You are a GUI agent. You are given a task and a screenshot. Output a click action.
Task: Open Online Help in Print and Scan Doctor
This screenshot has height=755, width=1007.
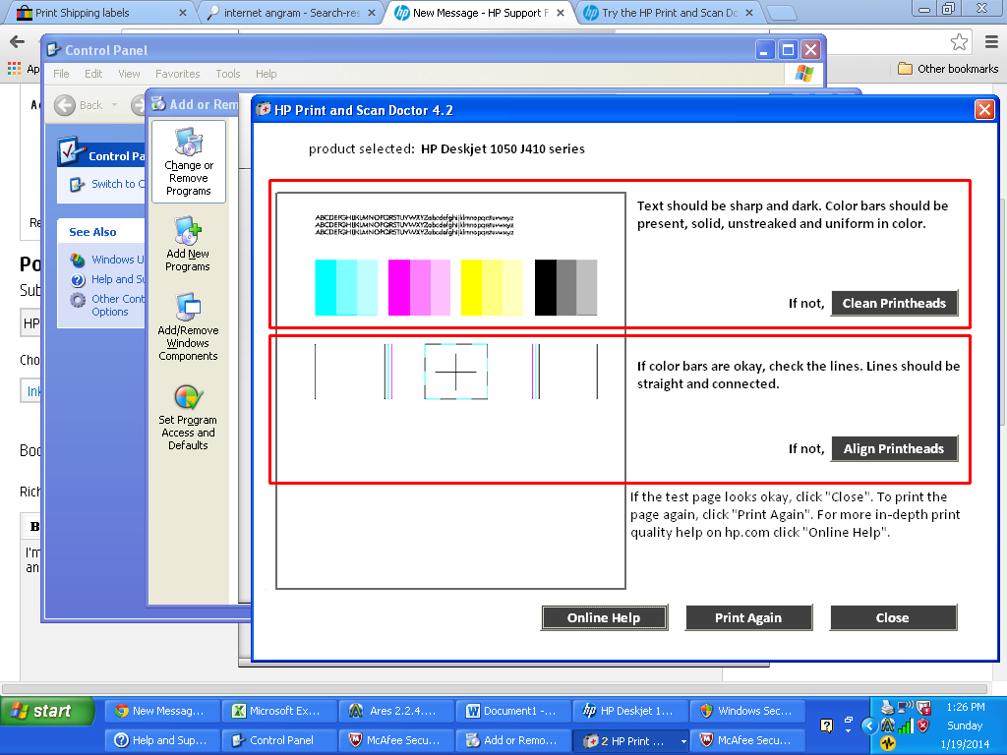tap(604, 617)
